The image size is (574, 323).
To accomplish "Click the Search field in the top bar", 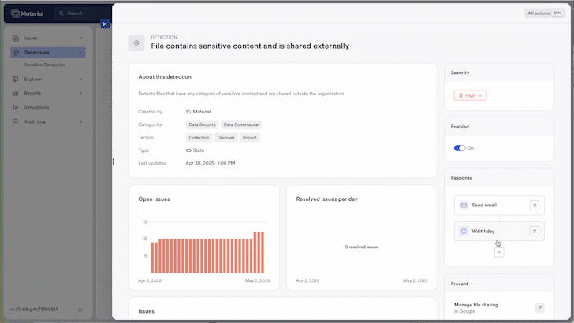I will (x=83, y=13).
